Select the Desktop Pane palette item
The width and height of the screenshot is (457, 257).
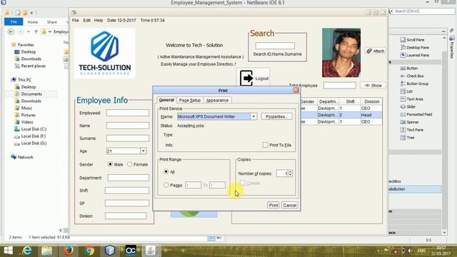coord(414,48)
